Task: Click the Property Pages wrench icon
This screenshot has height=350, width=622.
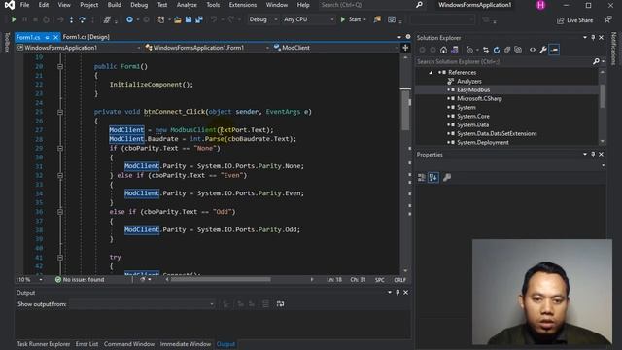Action: (447, 177)
